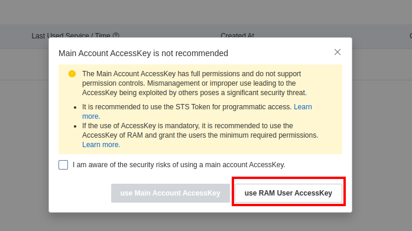Click use Main Account AccessKey button
412x231 pixels.
170,193
